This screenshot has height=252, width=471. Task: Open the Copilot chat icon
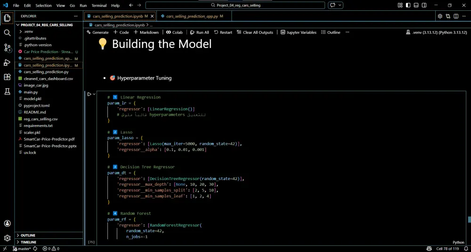coord(333,5)
